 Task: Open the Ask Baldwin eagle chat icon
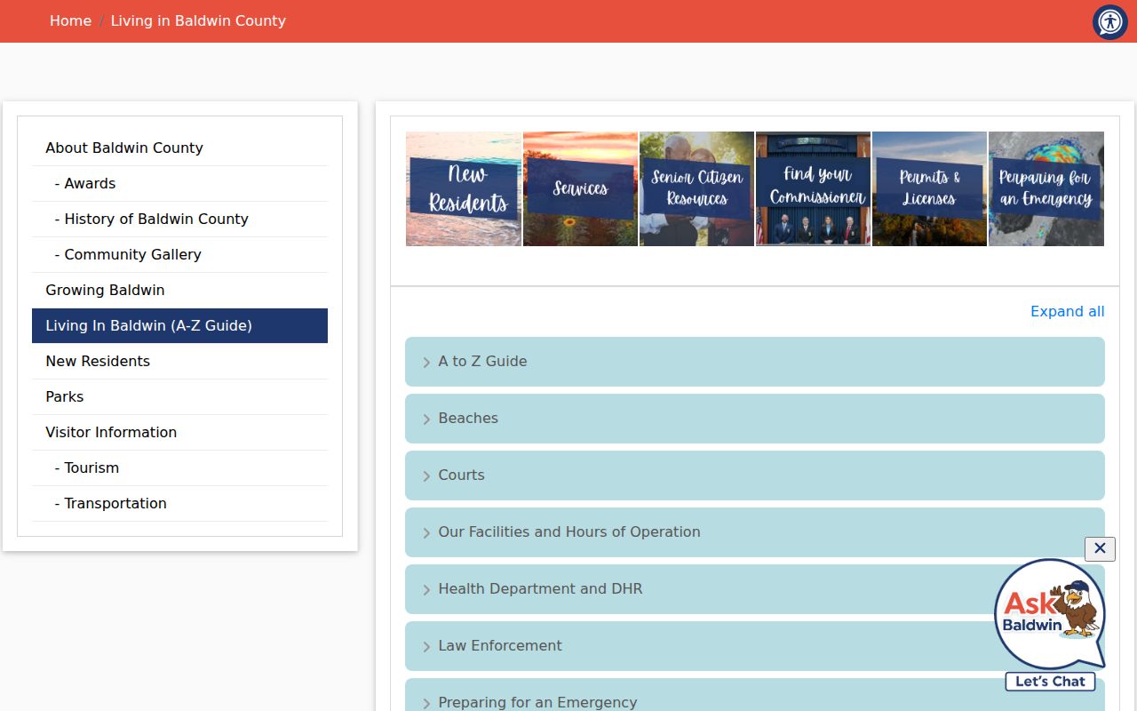(x=1050, y=614)
